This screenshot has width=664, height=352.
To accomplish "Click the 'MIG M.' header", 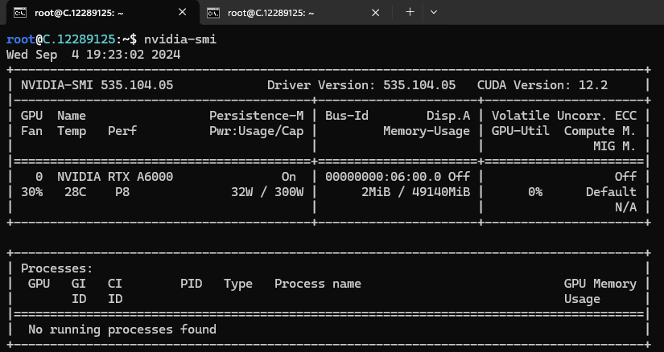I will [614, 146].
